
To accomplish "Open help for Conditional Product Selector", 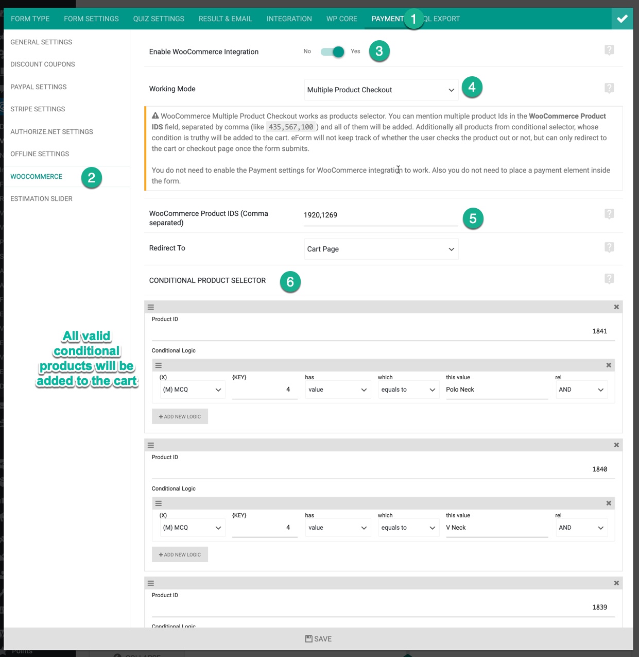I will [x=609, y=279].
